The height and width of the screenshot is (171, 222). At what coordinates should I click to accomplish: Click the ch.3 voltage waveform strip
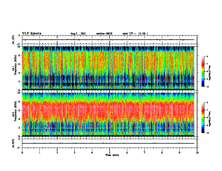tap(110, 143)
